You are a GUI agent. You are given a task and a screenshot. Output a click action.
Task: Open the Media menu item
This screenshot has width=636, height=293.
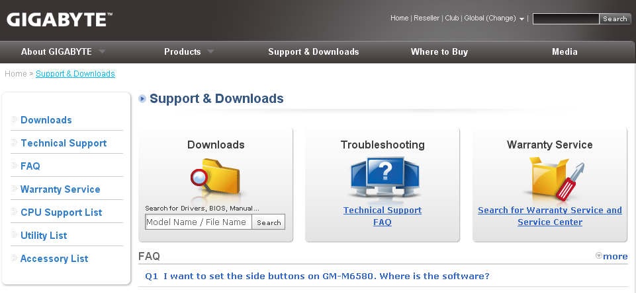(x=565, y=51)
